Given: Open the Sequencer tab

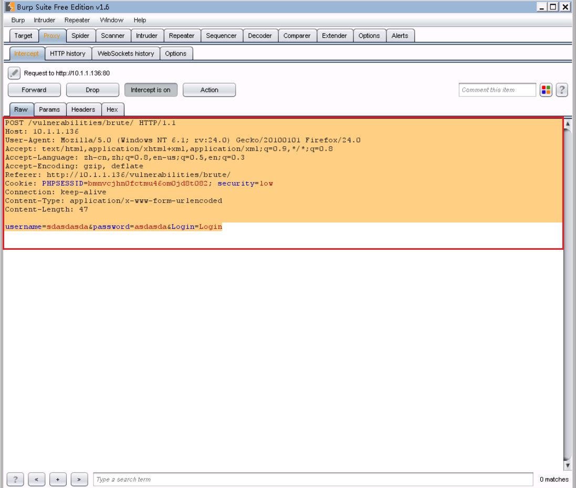Looking at the screenshot, I should point(222,36).
